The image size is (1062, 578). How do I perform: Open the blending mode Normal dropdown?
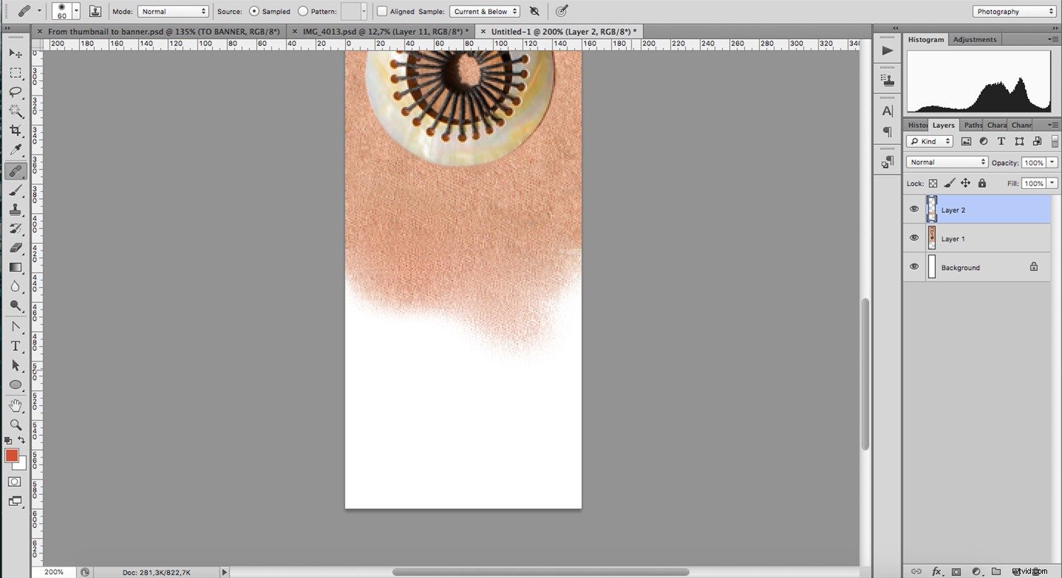pyautogui.click(x=947, y=162)
